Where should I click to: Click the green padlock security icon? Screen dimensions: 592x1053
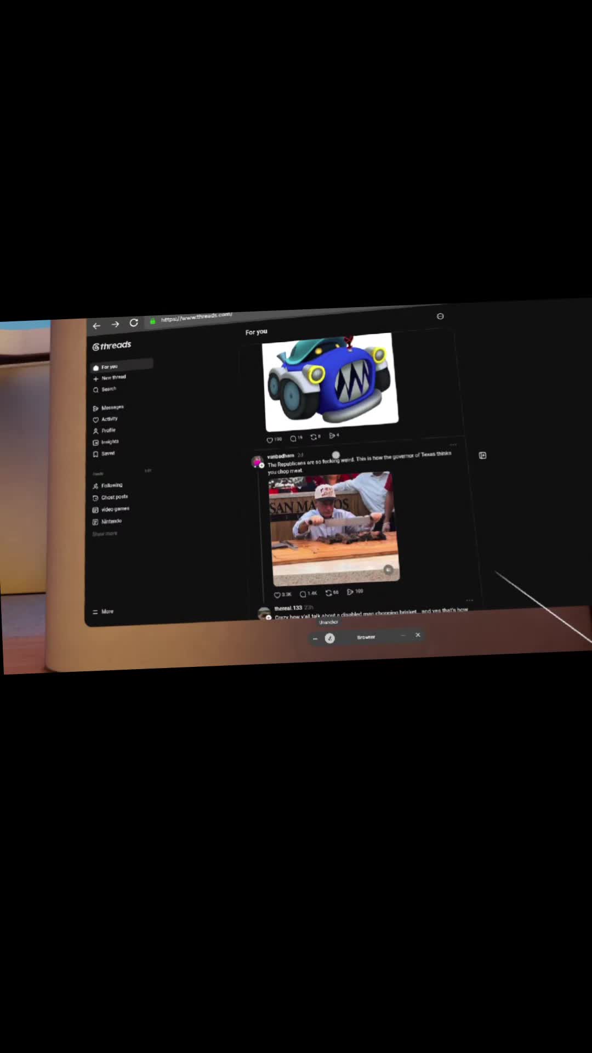click(x=152, y=321)
